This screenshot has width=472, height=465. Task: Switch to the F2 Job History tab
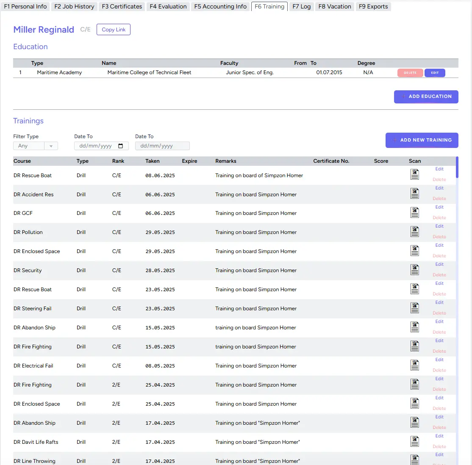pos(74,6)
